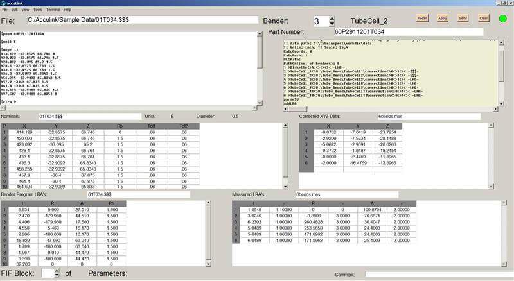Open the Terminal menu
Screen dimensions: 514x281
pos(53,10)
